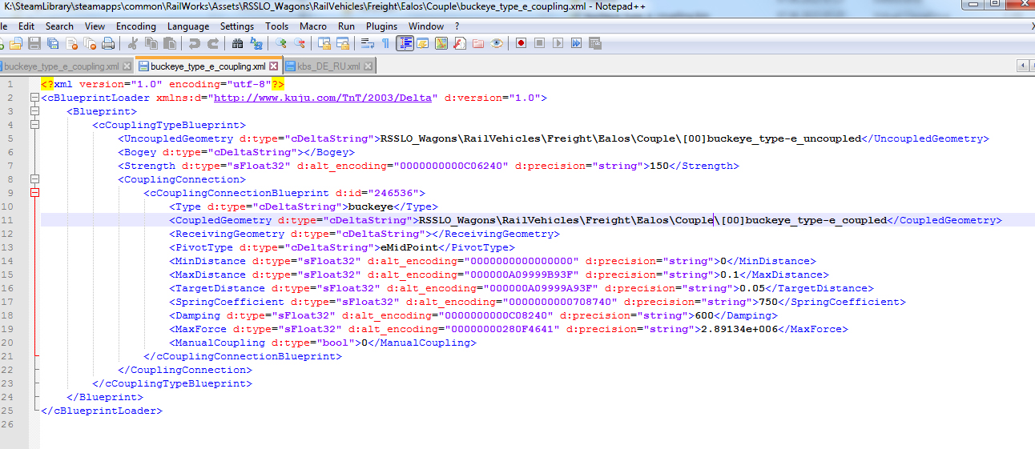Open the Document Map panel icon
Viewport: 1035px width, 449px height.
click(441, 43)
